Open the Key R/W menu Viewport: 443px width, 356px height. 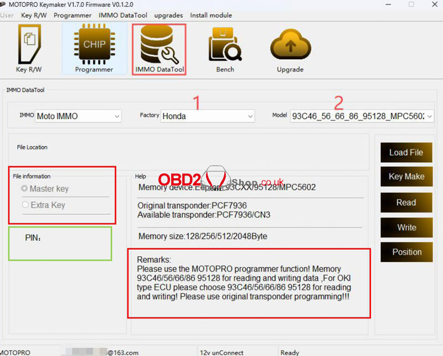pyautogui.click(x=34, y=16)
